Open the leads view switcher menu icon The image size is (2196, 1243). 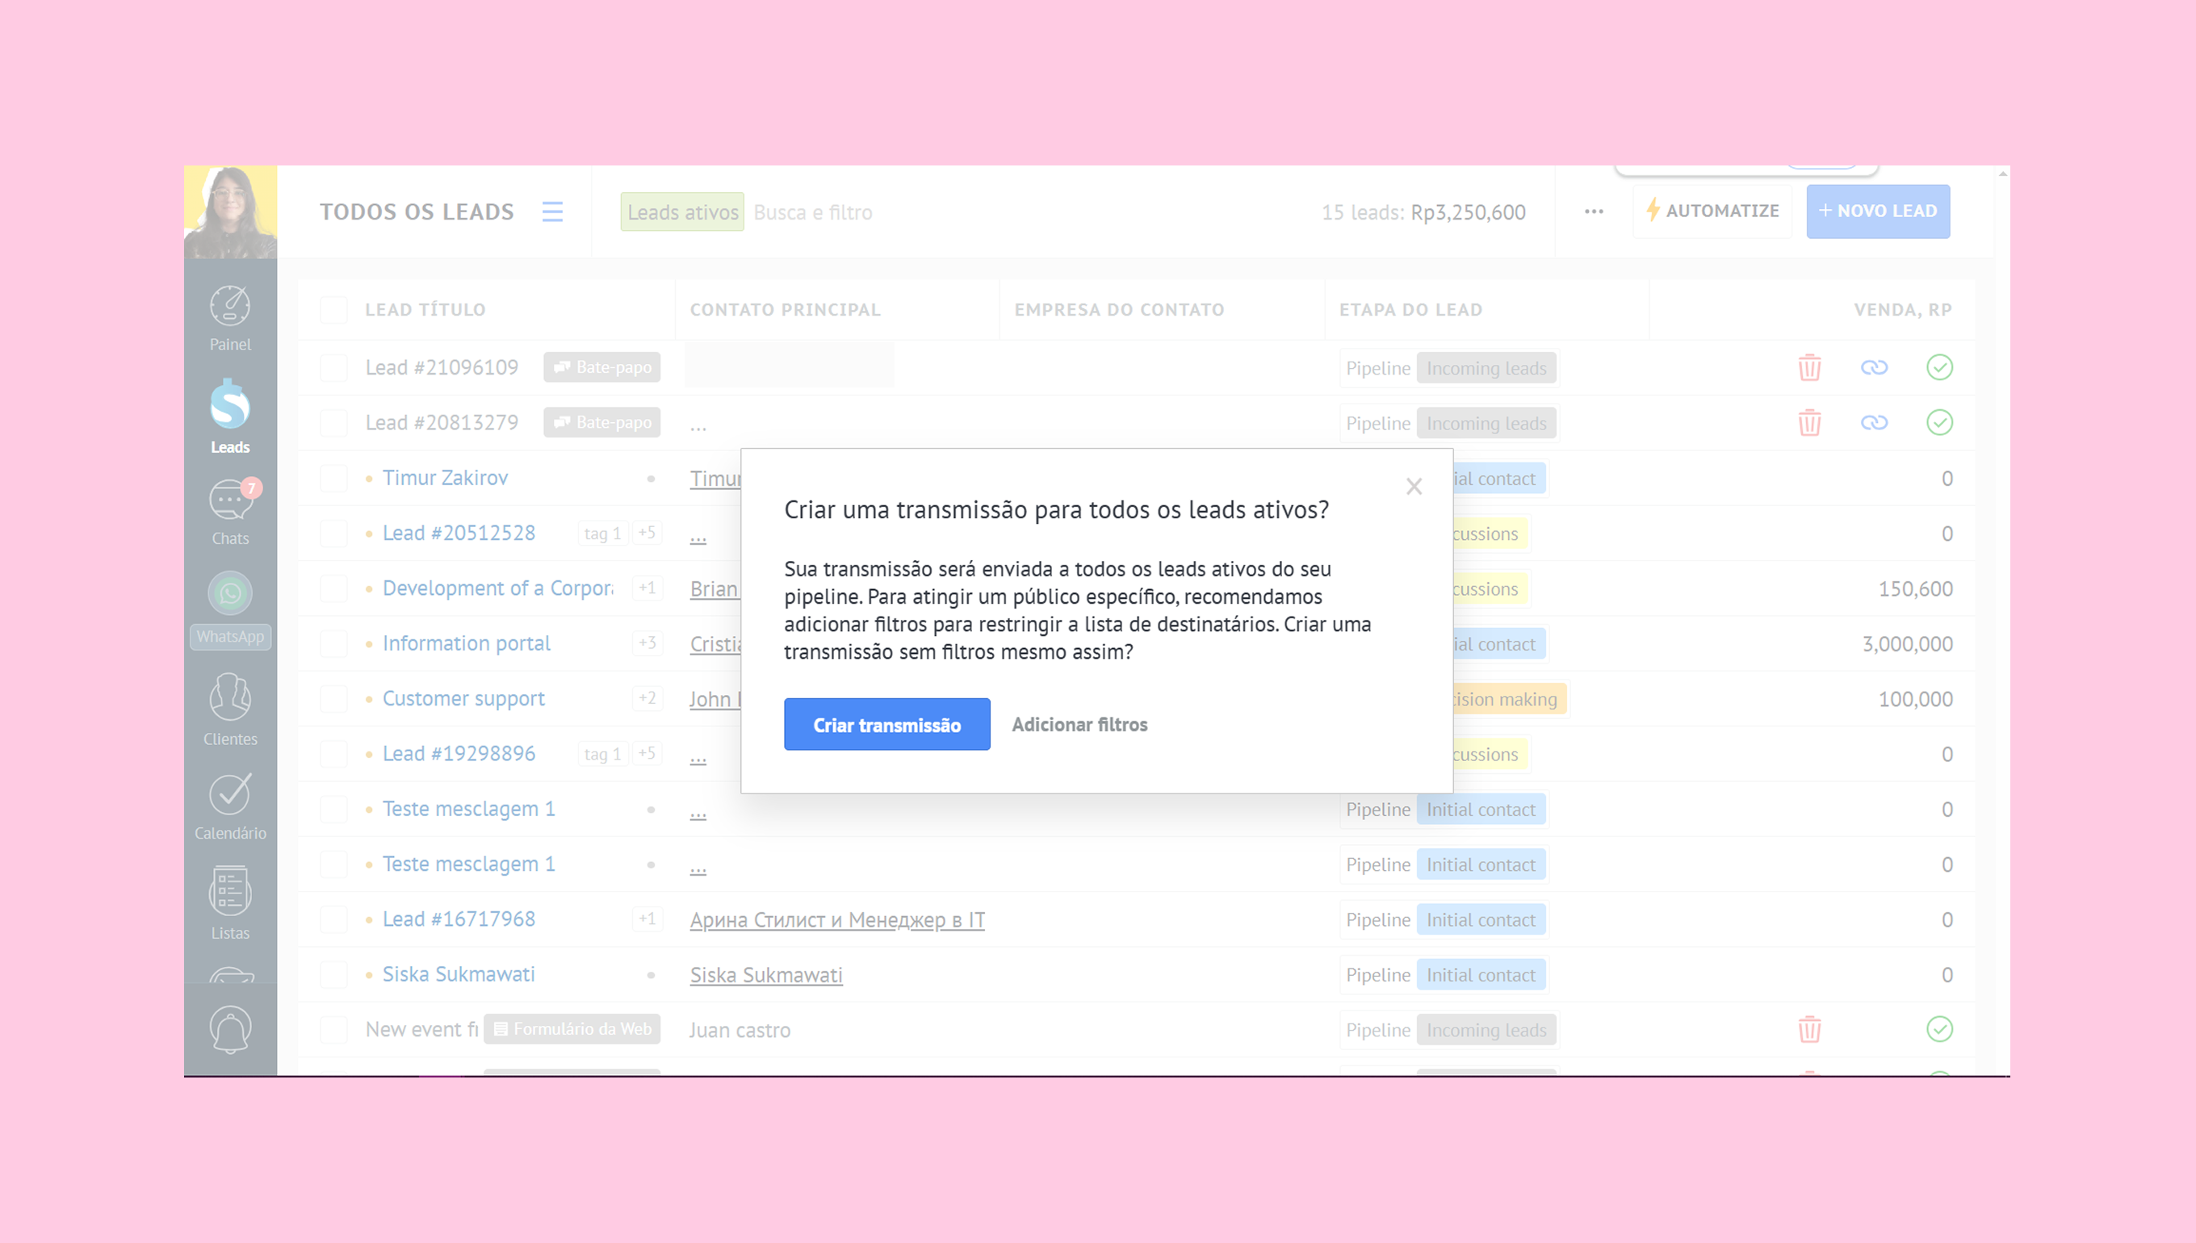click(x=552, y=211)
